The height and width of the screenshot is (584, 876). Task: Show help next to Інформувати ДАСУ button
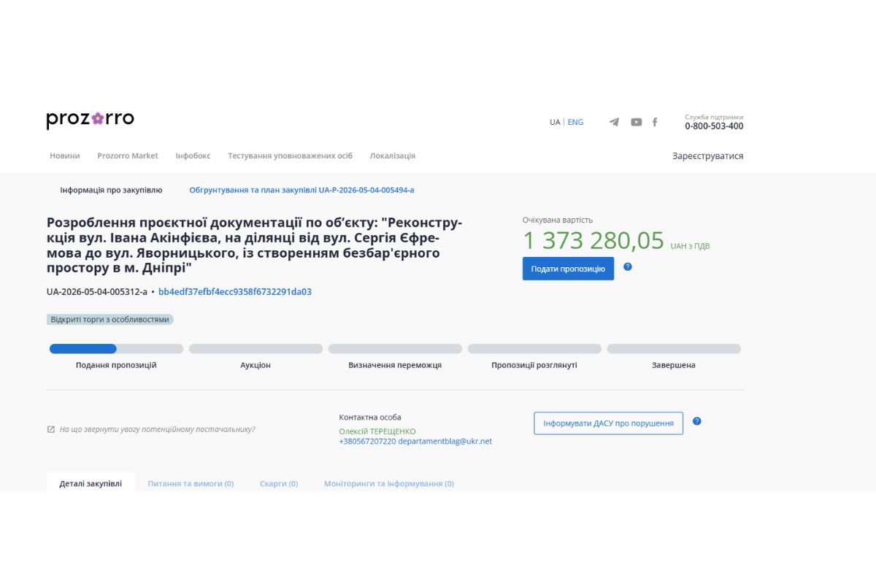coord(697,421)
